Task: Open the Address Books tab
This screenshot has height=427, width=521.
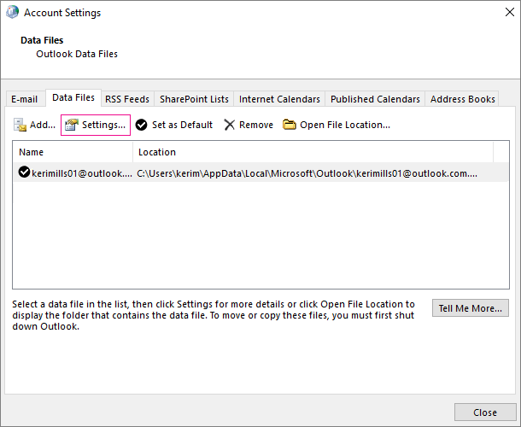Action: coord(463,99)
